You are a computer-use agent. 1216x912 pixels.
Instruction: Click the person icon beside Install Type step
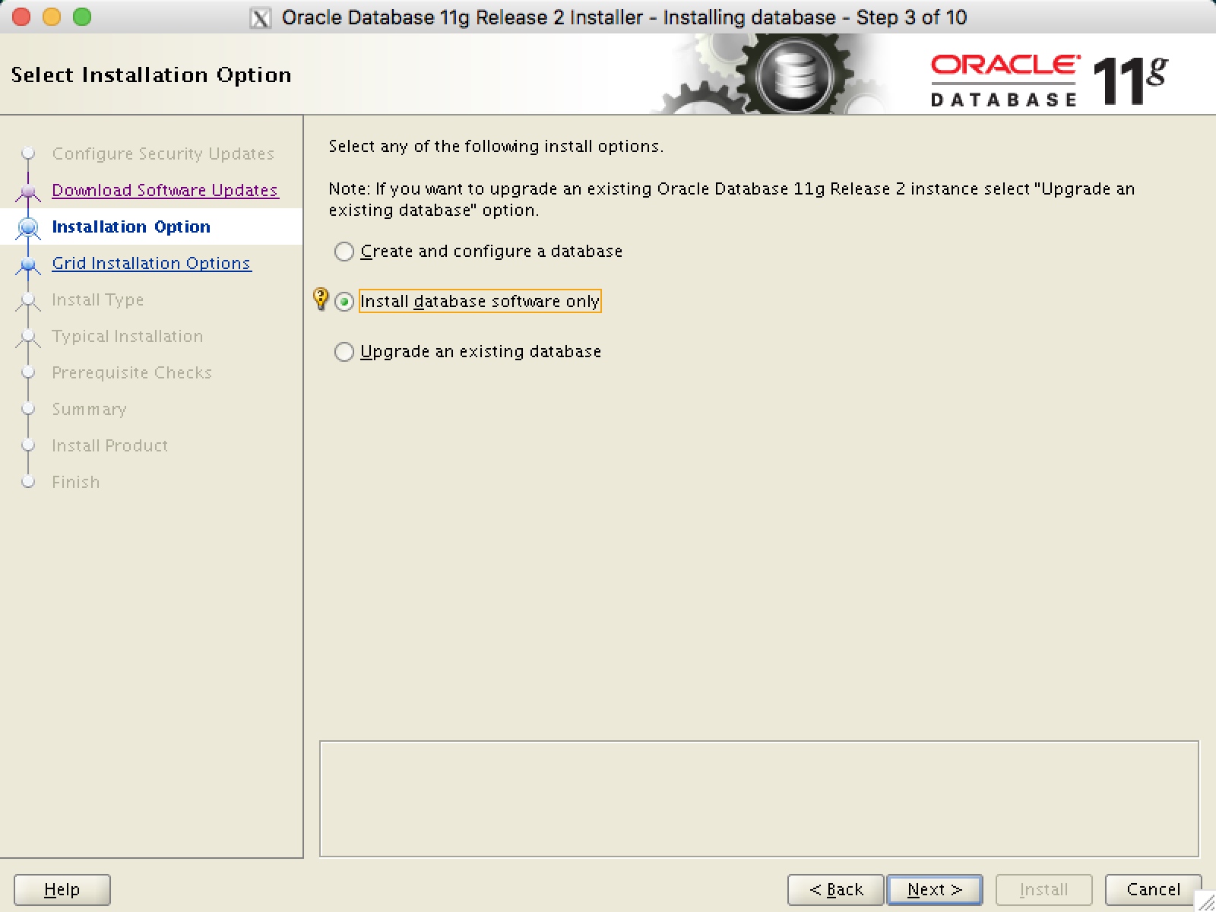click(x=28, y=299)
